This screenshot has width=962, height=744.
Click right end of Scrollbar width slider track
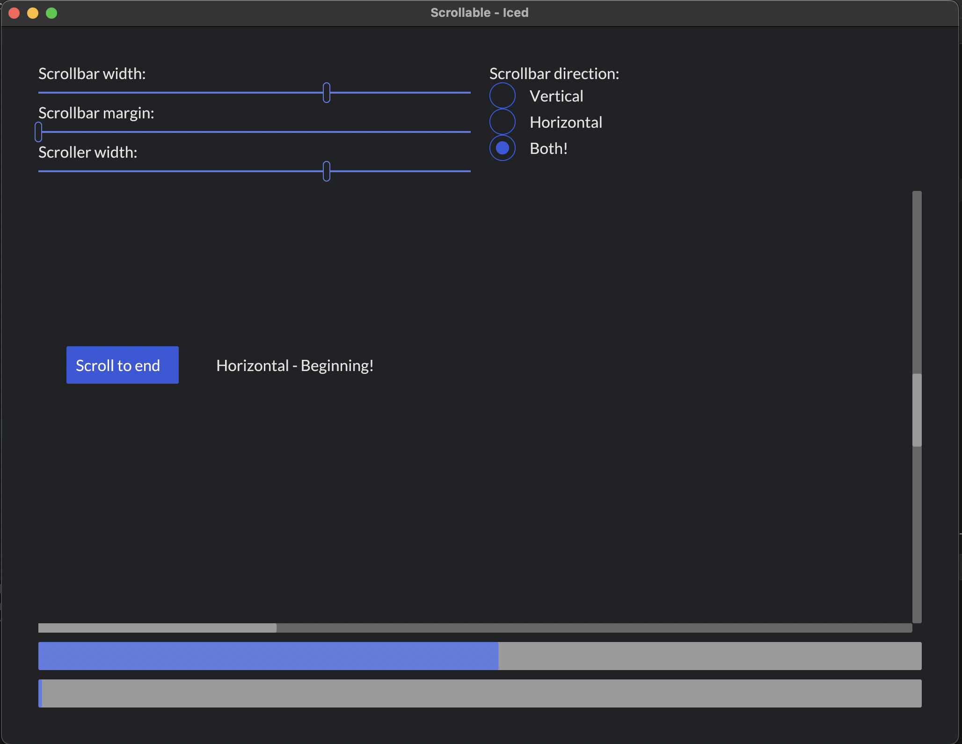coord(466,93)
